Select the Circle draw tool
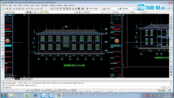Screen dimensions: 174x98 point(3,33)
